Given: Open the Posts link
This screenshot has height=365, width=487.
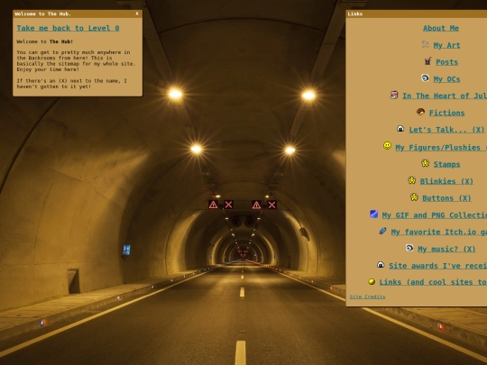Looking at the screenshot, I should 446,62.
